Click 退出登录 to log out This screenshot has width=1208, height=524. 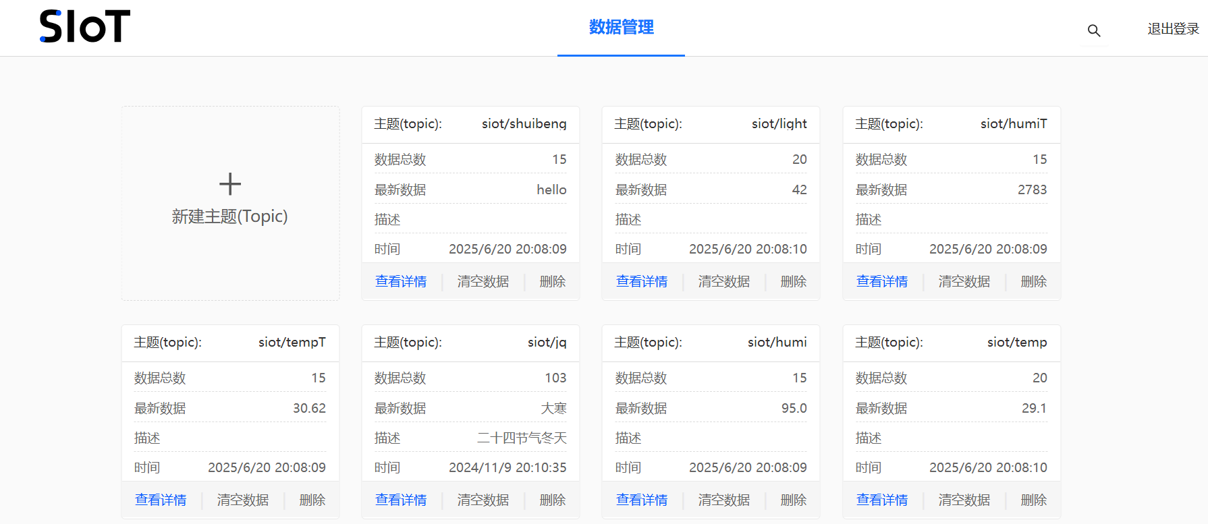tap(1173, 29)
